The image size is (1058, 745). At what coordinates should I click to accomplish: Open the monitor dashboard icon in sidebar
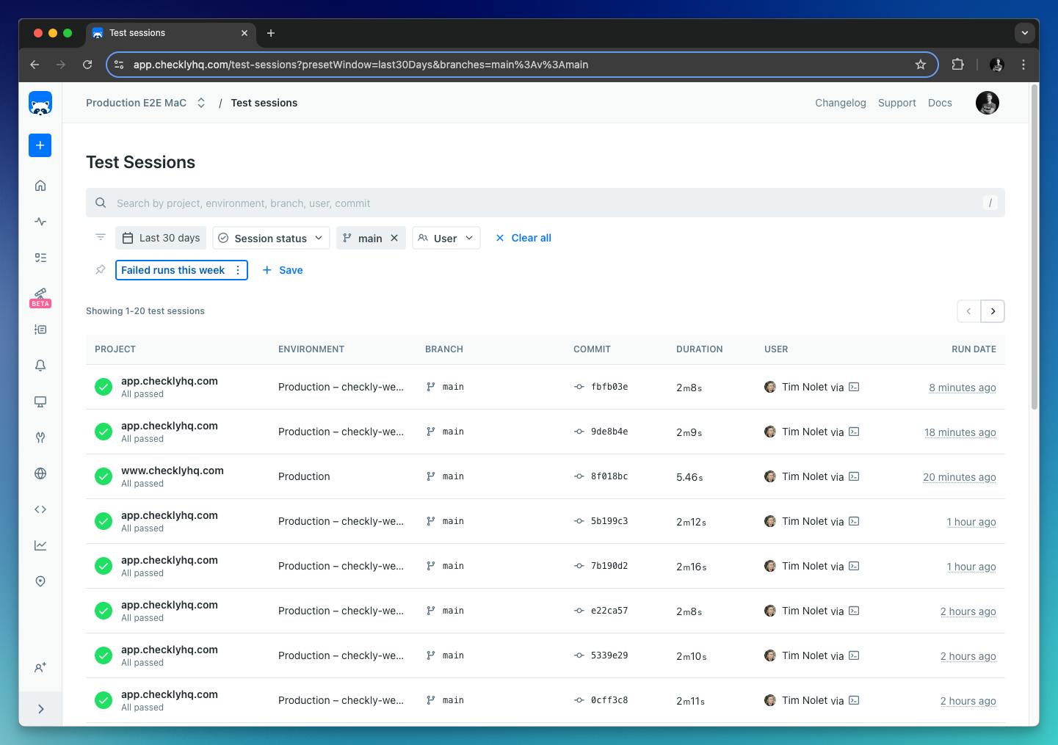[40, 401]
